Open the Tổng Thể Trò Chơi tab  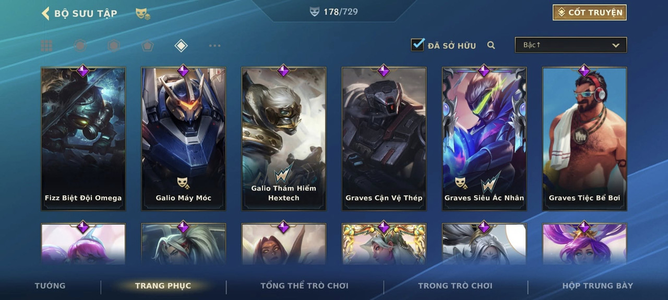[304, 285]
